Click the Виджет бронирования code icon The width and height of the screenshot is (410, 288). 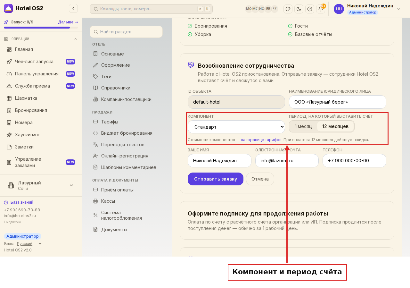pyautogui.click(x=95, y=133)
